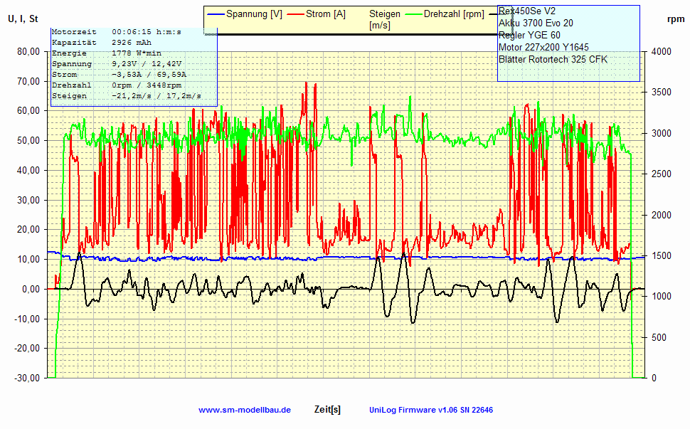This screenshot has height=429, width=690.
Task: Select the Steigen -21,2m/s / 17,2m/s row
Action: (x=127, y=96)
